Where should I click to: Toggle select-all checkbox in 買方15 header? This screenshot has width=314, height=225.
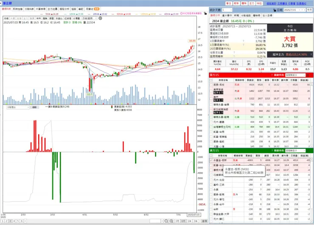pyautogui.click(x=211, y=80)
